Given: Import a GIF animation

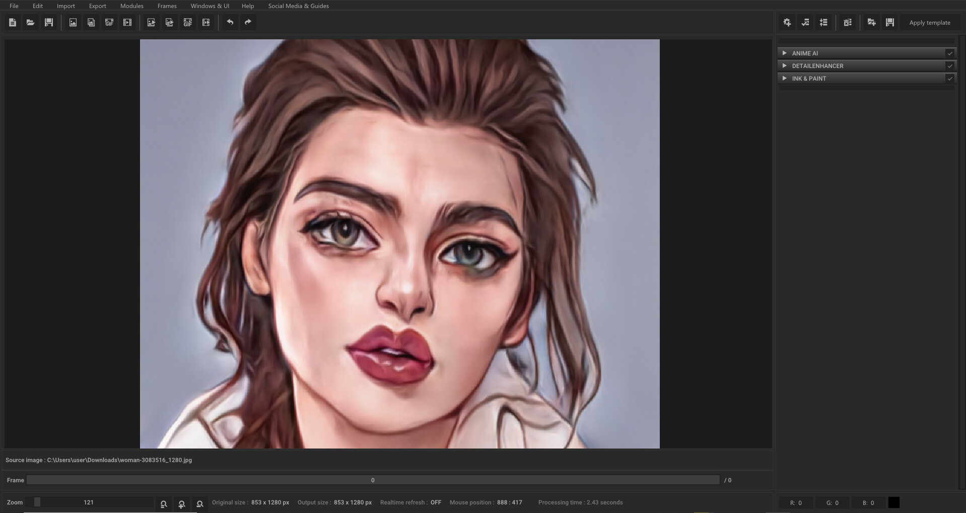Looking at the screenshot, I should coord(109,22).
